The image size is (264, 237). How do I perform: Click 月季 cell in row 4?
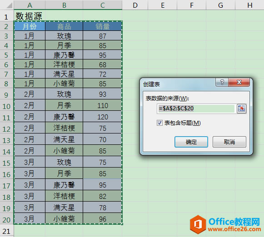(x=64, y=45)
